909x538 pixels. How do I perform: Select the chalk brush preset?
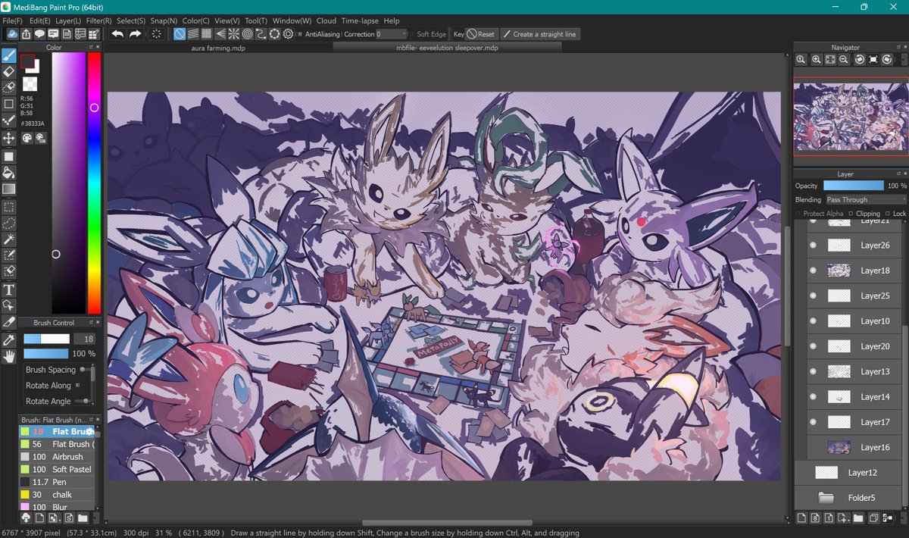[x=58, y=495]
